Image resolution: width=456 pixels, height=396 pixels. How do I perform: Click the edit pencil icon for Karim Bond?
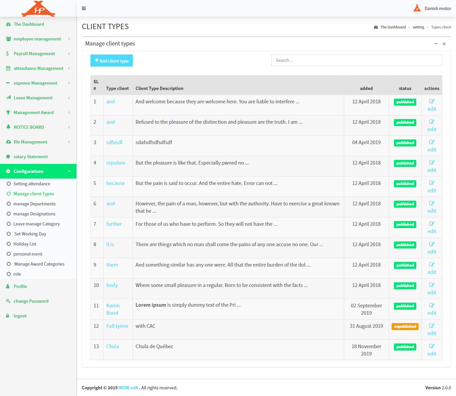[x=432, y=305]
